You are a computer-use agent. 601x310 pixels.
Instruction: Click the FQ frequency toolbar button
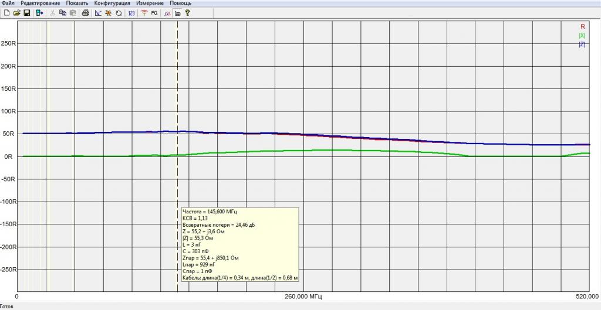pos(154,13)
